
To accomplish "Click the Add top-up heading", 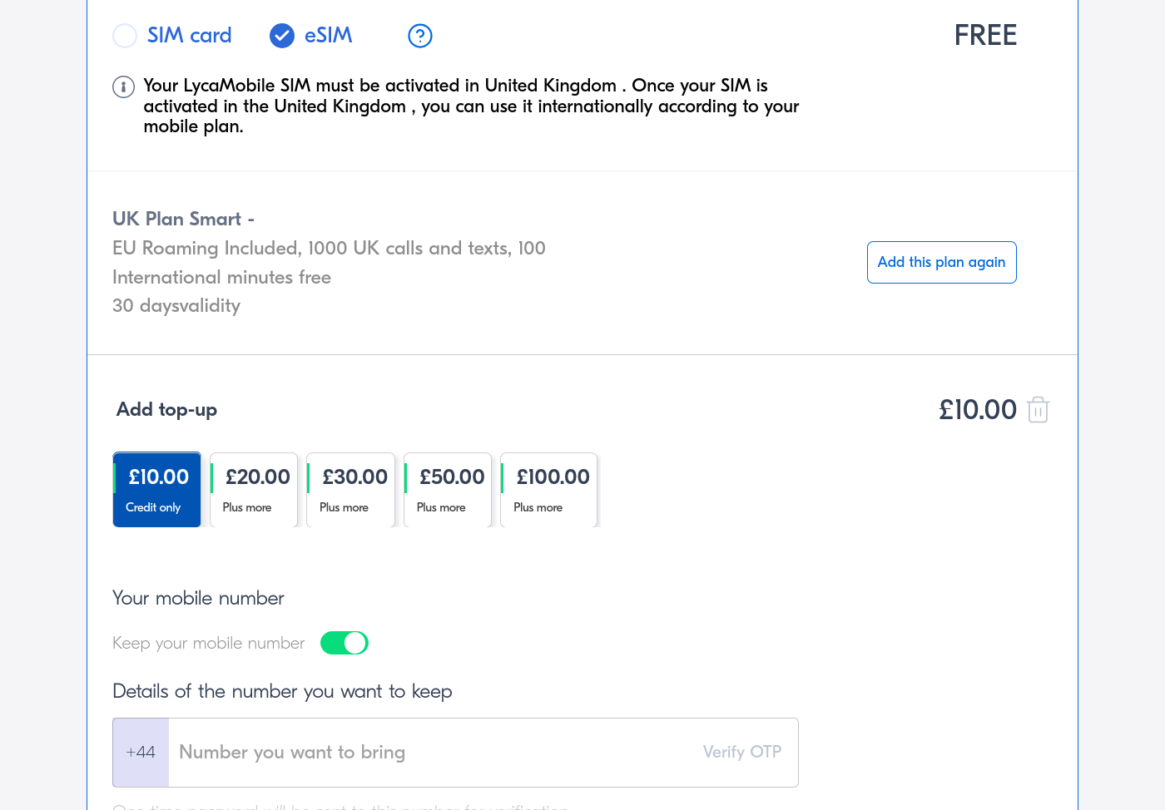I will [x=166, y=409].
